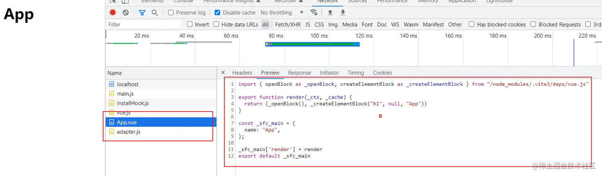Check Blocked Requests
This screenshot has height=176, width=602.
tap(533, 24)
